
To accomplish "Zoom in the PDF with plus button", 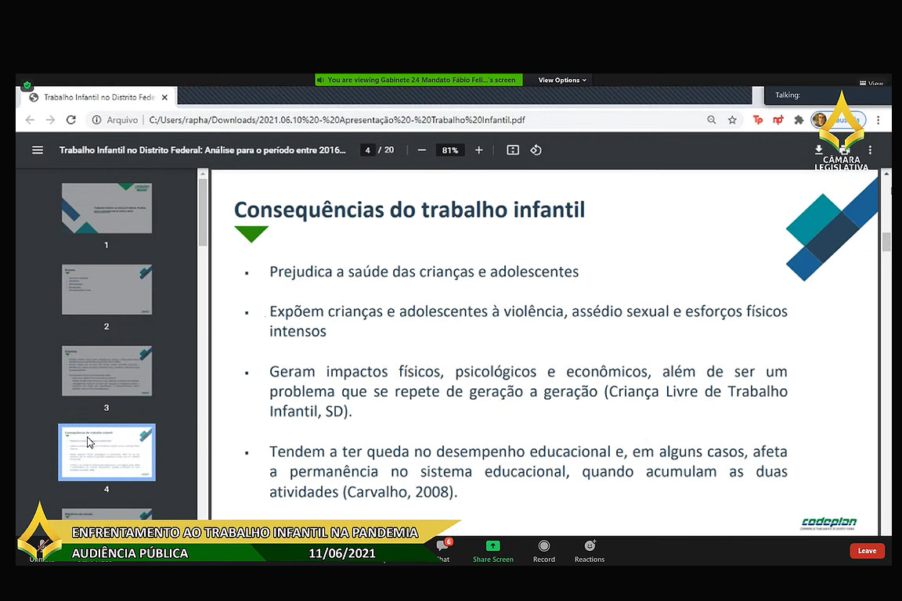I will [x=479, y=150].
